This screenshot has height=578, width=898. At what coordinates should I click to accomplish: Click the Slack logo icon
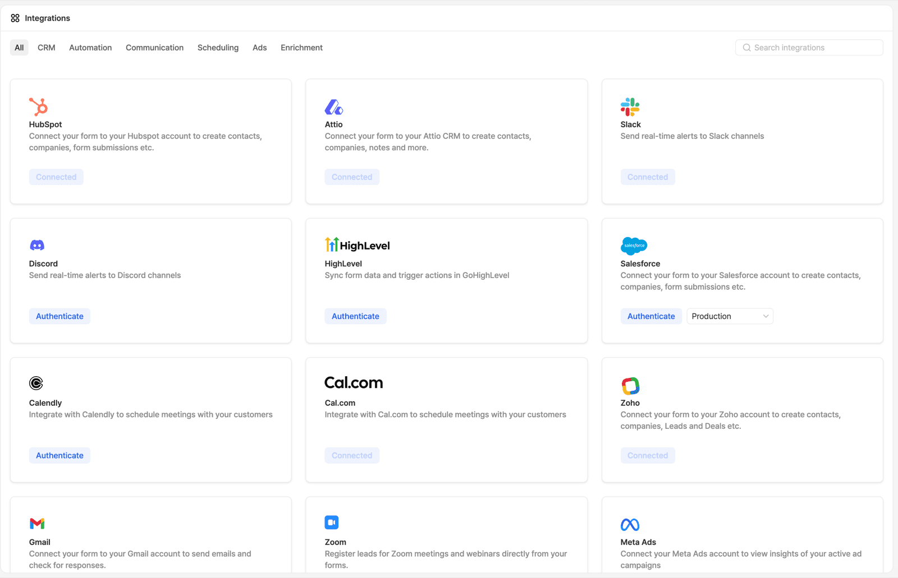click(630, 107)
